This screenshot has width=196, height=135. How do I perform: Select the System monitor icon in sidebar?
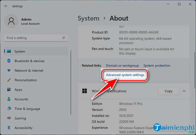click(9, 51)
